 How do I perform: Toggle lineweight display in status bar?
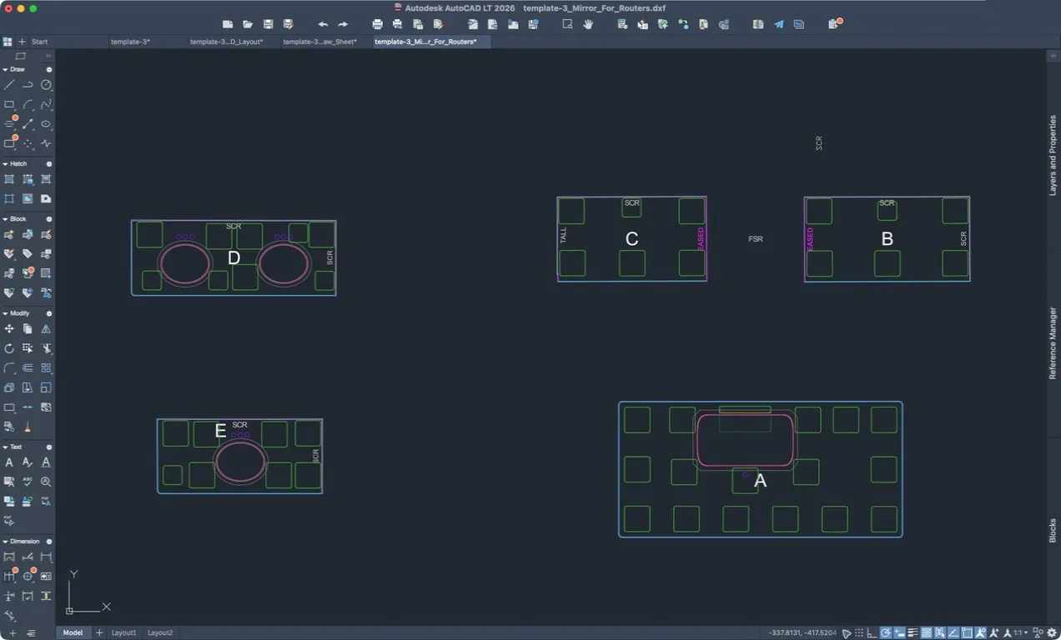913,632
